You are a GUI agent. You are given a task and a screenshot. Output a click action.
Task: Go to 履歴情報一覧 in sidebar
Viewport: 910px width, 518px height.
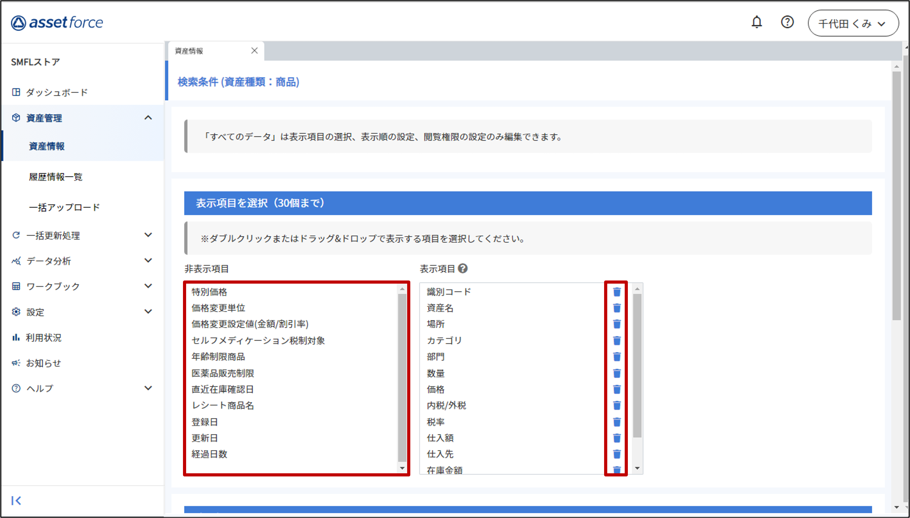(56, 177)
